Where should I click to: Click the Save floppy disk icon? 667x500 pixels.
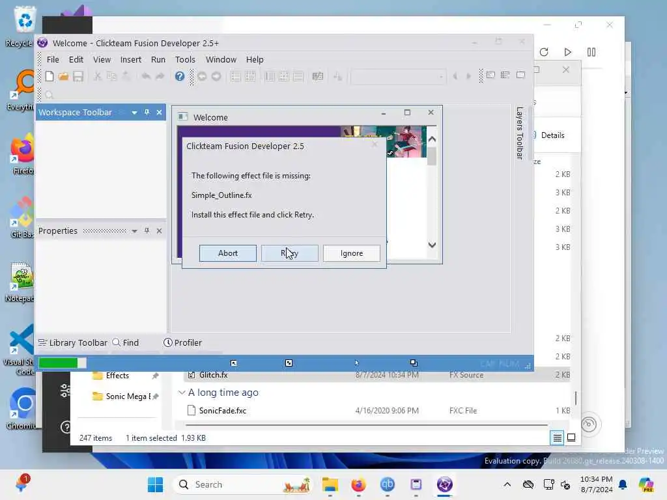tap(78, 76)
